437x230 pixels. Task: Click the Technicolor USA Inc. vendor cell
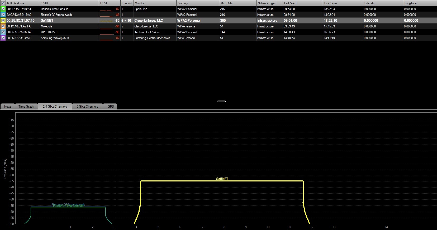(x=155, y=32)
